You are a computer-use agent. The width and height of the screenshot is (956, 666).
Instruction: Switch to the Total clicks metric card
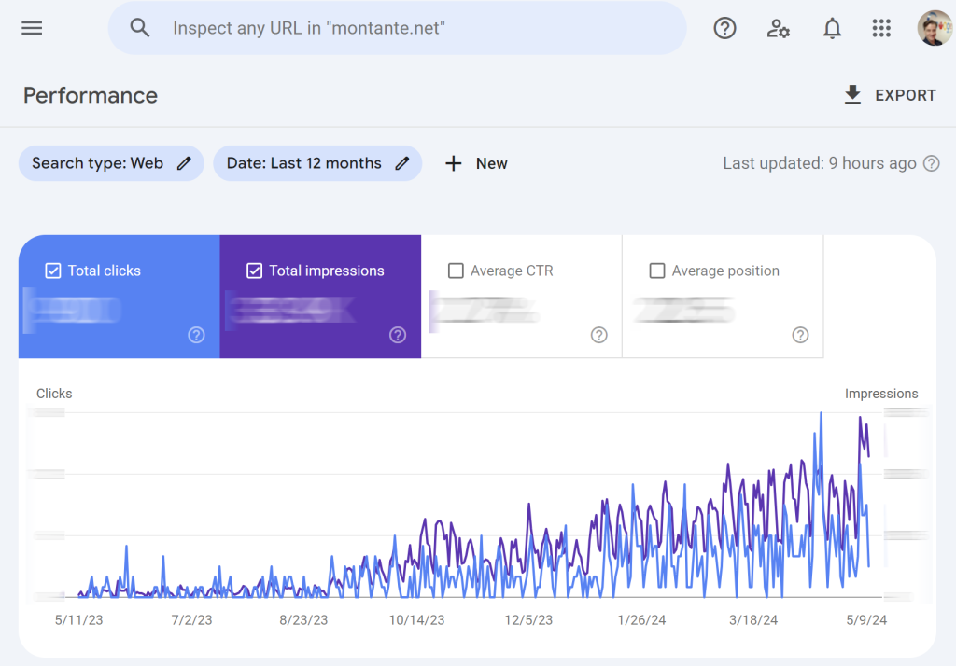click(x=119, y=297)
